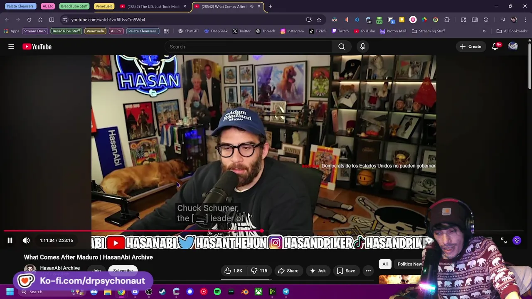Open the media controls toolbar icon
The width and height of the screenshot is (532, 299).
[503, 20]
